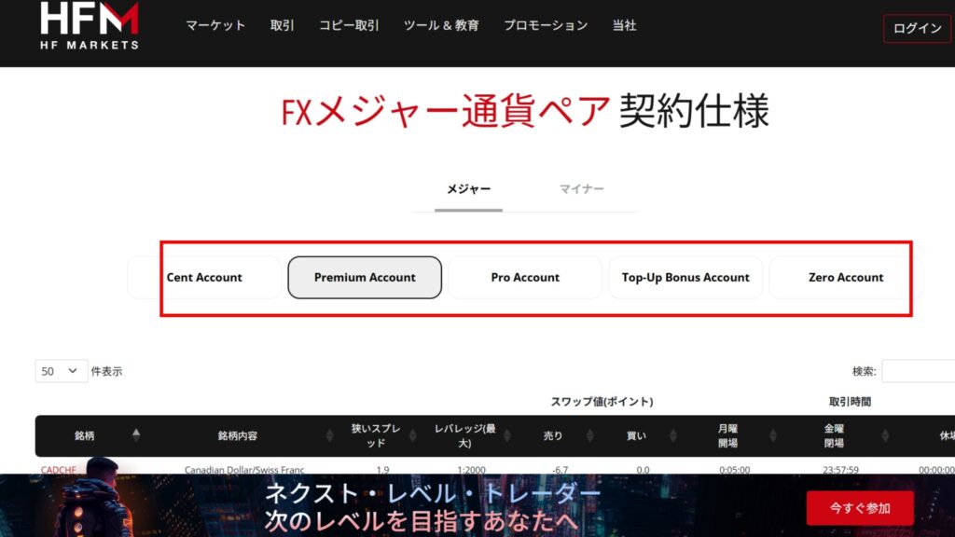Sort by 銘柄内容 column header
The image size is (955, 537).
coord(237,435)
